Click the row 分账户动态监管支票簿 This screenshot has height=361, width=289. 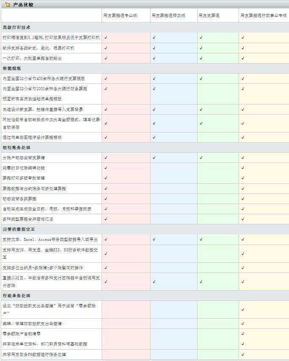point(145,158)
